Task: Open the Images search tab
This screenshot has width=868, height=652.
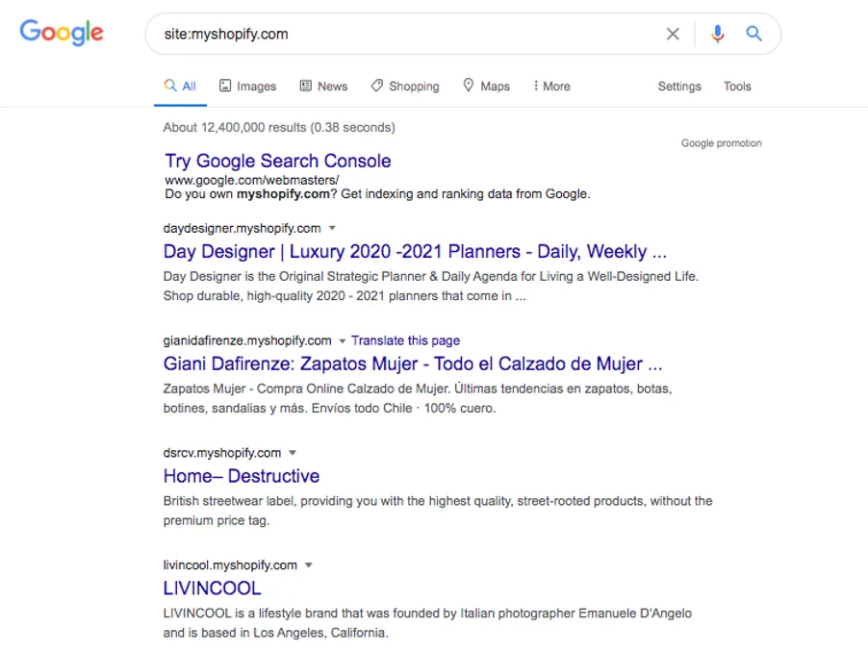Action: (247, 87)
